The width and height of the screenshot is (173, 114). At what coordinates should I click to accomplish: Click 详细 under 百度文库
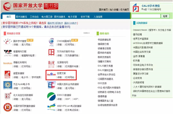coord(59,77)
